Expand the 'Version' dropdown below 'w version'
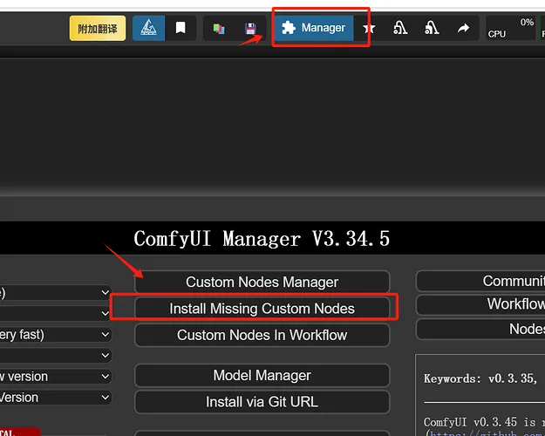The image size is (545, 436). click(x=56, y=398)
